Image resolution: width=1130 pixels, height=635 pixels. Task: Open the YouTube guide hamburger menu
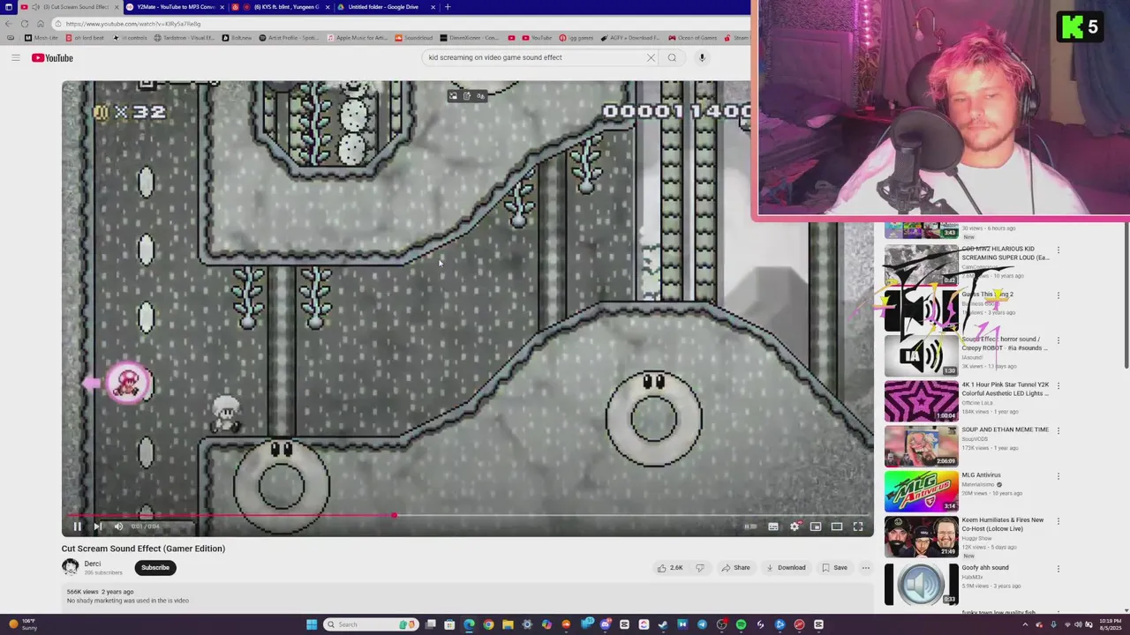[x=15, y=58]
